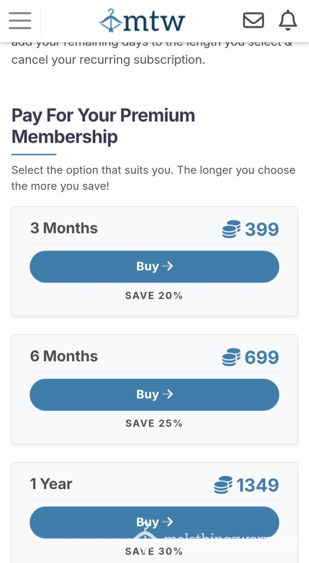
Task: Click the coin icon beside 399
Action: click(x=230, y=228)
